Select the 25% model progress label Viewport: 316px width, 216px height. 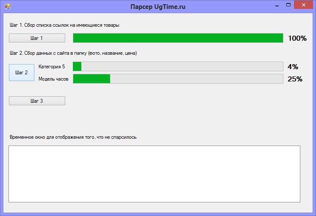(295, 79)
